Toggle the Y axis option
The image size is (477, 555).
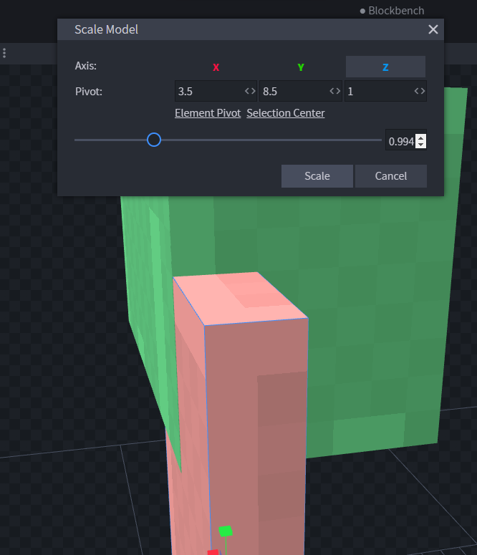pyautogui.click(x=301, y=67)
